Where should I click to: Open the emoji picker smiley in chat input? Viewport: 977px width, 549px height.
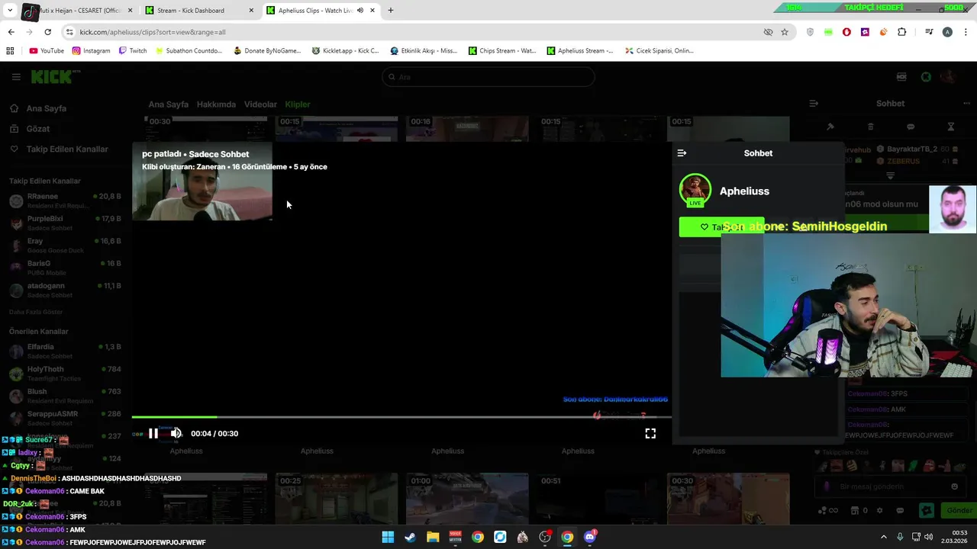click(954, 486)
